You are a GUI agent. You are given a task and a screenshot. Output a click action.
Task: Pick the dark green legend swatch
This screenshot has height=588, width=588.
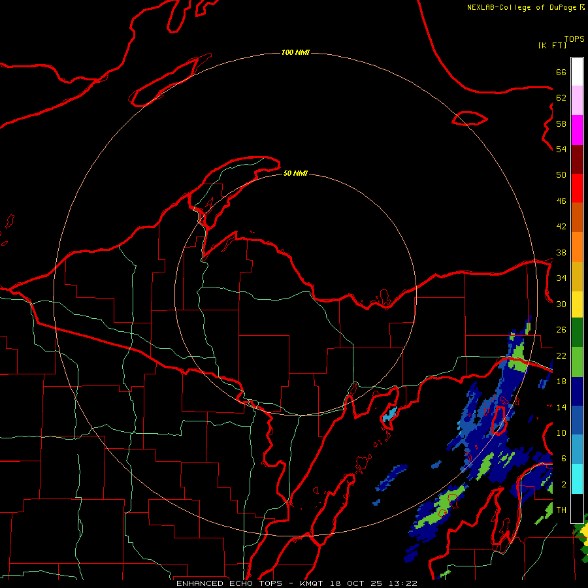click(577, 333)
